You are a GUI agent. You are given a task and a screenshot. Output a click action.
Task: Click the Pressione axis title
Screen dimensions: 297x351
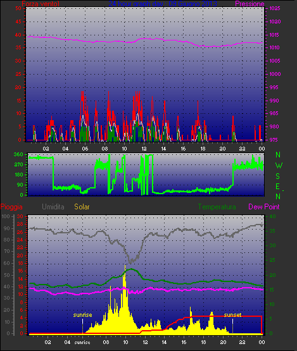(x=250, y=4)
